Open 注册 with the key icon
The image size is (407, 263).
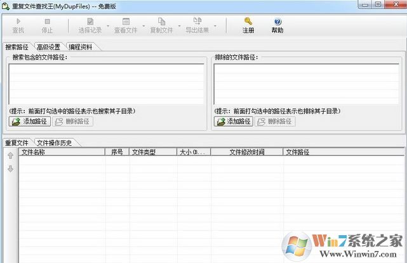point(248,22)
